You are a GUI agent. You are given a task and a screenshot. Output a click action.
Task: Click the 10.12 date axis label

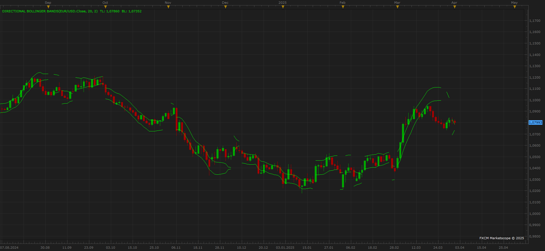point(241,248)
